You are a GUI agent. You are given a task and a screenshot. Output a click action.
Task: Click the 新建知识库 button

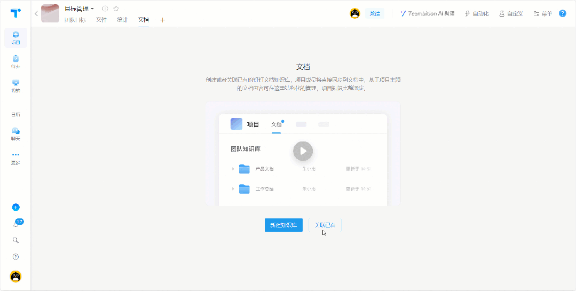click(283, 225)
